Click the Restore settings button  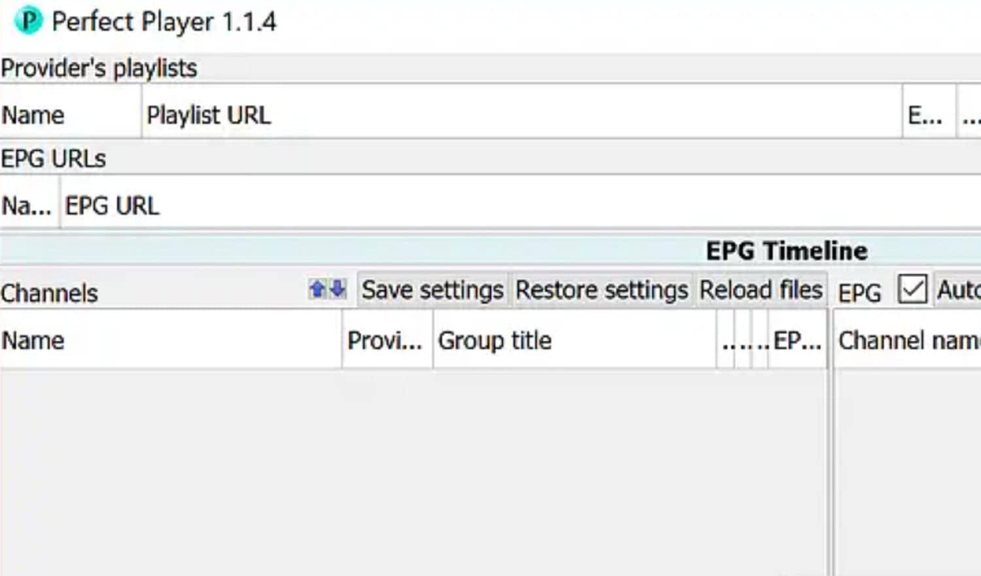pyautogui.click(x=602, y=290)
